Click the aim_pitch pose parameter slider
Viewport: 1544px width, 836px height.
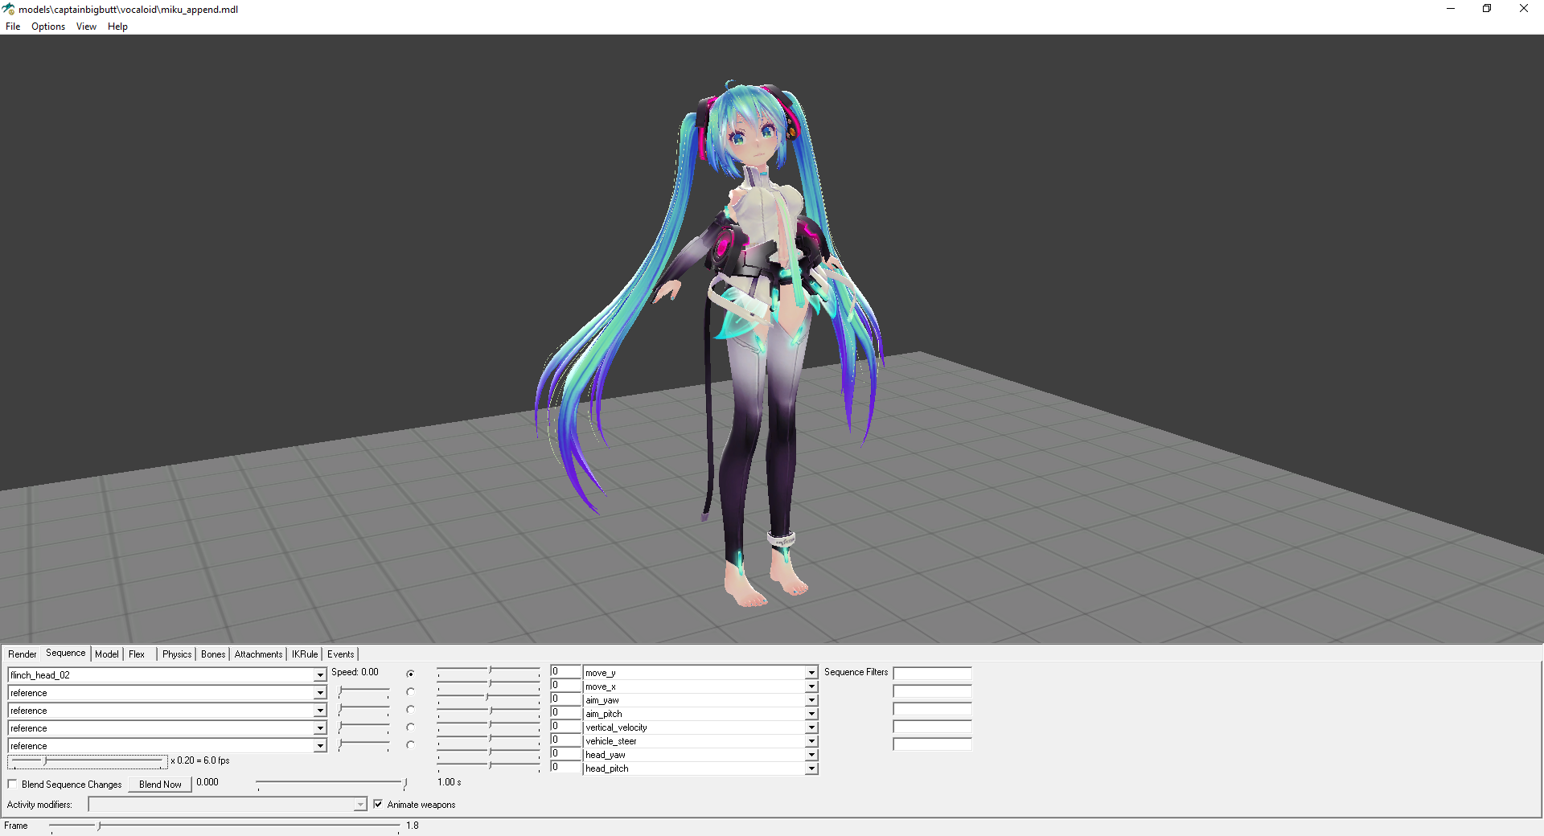tap(489, 711)
